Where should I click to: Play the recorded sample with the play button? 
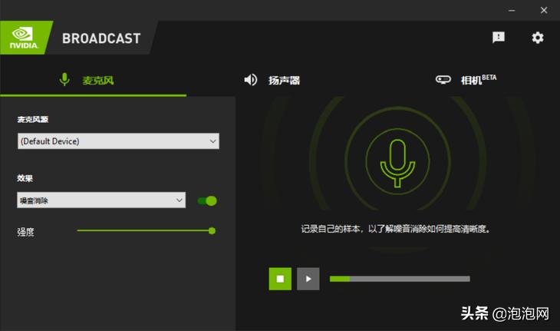pos(308,279)
